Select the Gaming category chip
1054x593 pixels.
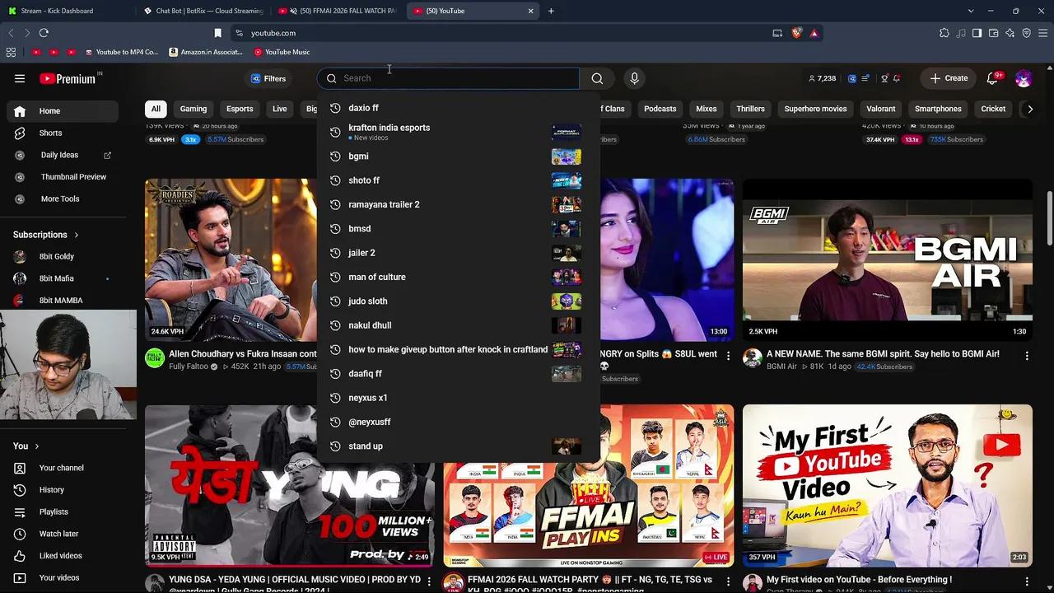[x=194, y=109]
